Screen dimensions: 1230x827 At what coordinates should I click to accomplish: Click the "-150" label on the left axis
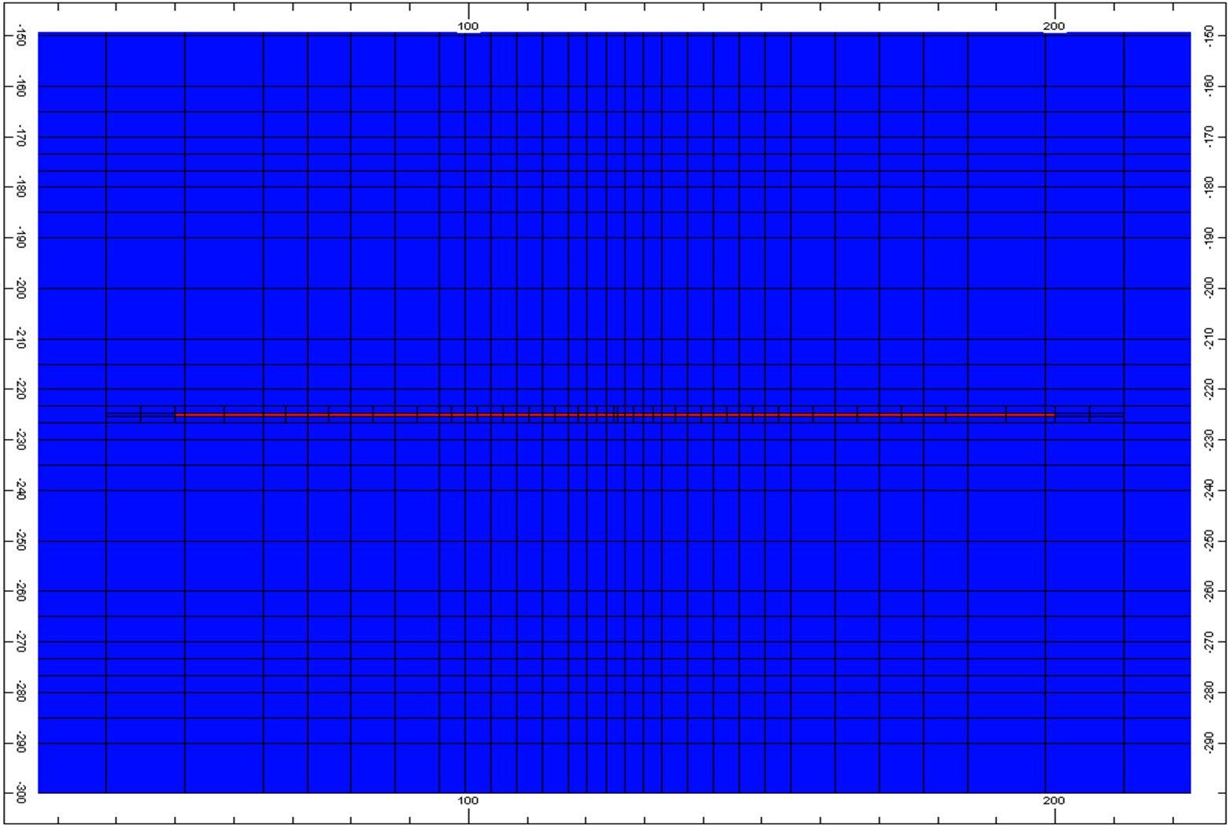coord(20,36)
